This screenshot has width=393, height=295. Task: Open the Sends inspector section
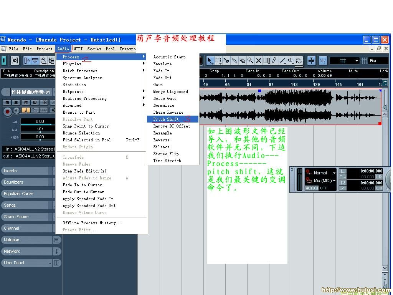(28, 205)
